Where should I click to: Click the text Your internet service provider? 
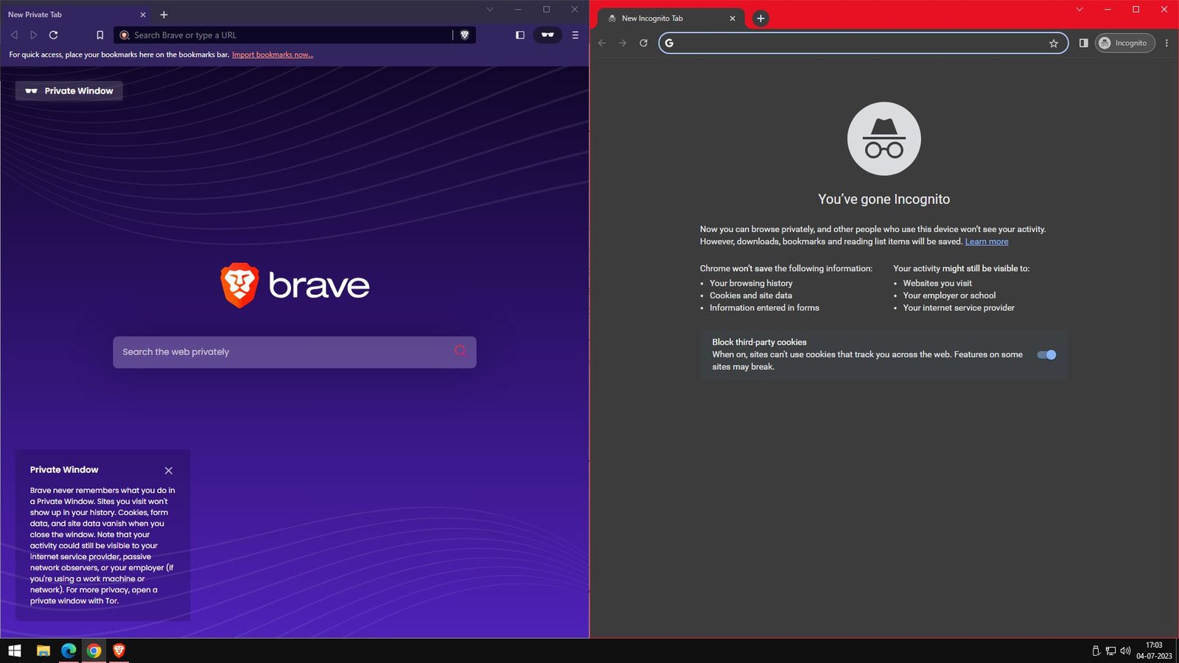(959, 308)
